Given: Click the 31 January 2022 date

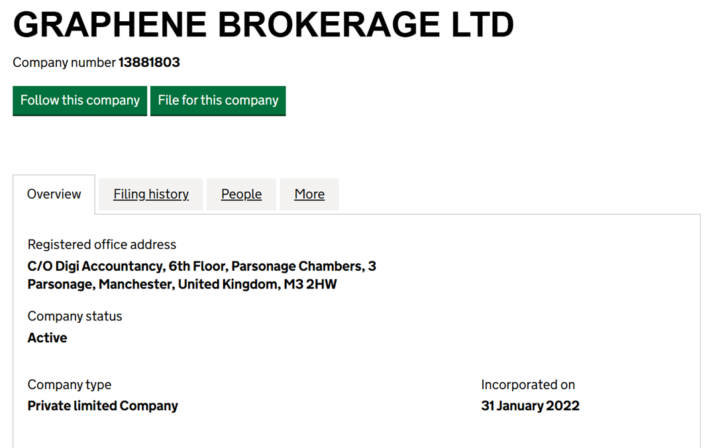Looking at the screenshot, I should tap(530, 406).
